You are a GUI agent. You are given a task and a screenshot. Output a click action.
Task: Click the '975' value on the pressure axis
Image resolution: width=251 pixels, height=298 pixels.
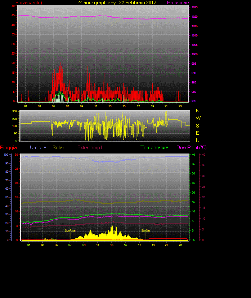click(x=194, y=101)
